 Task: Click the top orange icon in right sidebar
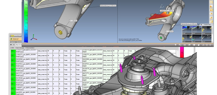click(x=211, y=2)
